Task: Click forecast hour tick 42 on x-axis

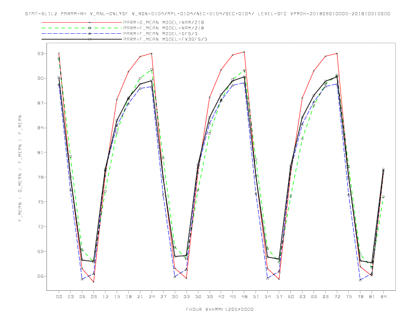Action: (221, 297)
